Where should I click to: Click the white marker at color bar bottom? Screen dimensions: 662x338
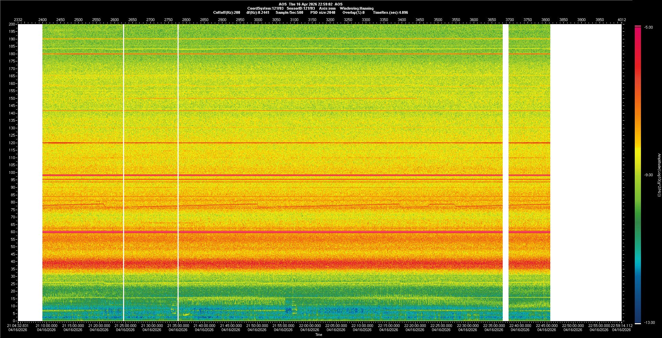coord(638,324)
